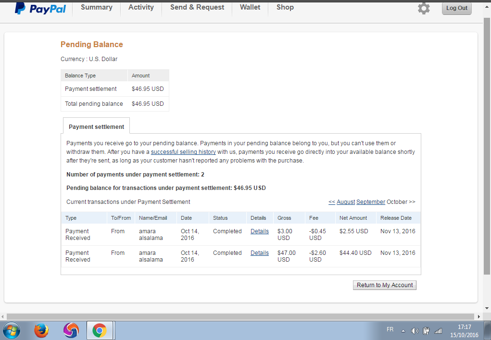This screenshot has height=340, width=491.
Task: Click the PayPal logo
Action: click(40, 9)
